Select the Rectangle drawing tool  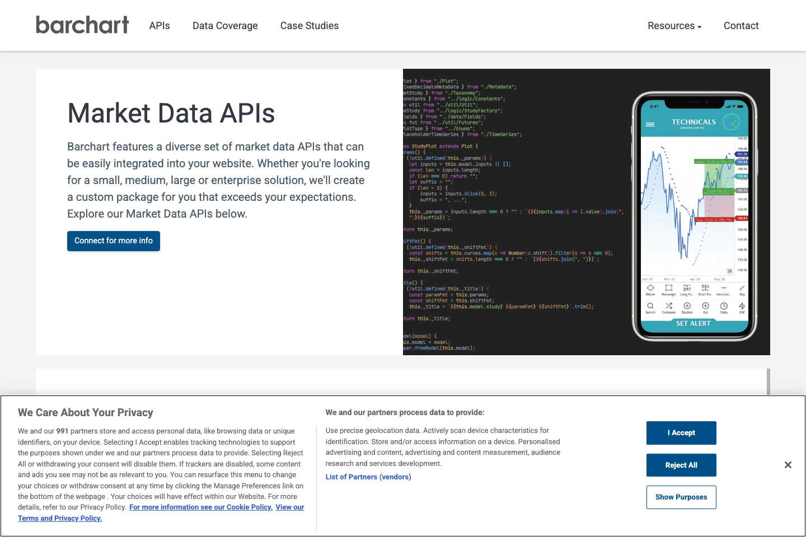click(x=669, y=288)
